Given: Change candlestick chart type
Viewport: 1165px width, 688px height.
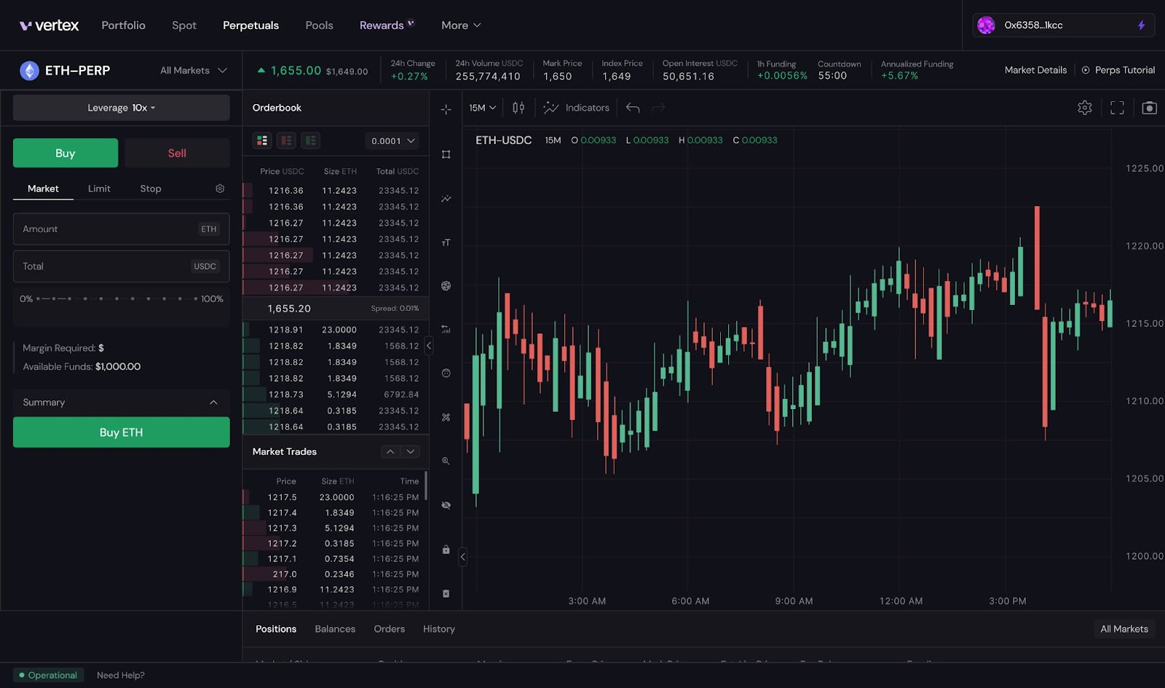Looking at the screenshot, I should 518,108.
